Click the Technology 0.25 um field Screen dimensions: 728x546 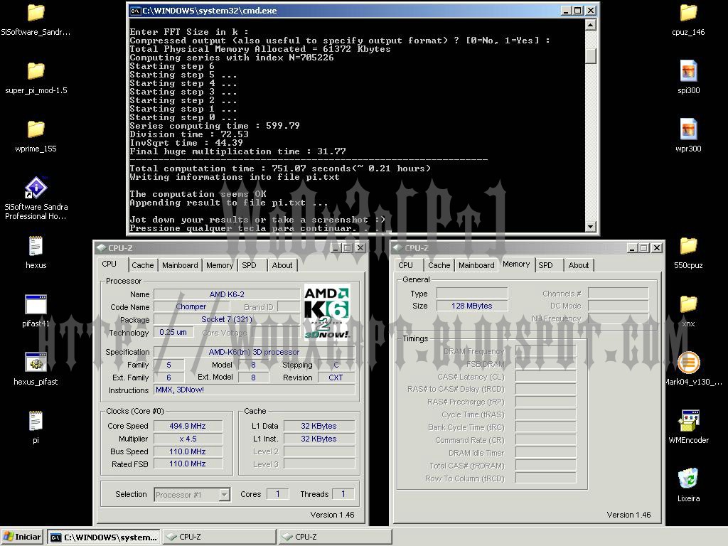click(173, 333)
